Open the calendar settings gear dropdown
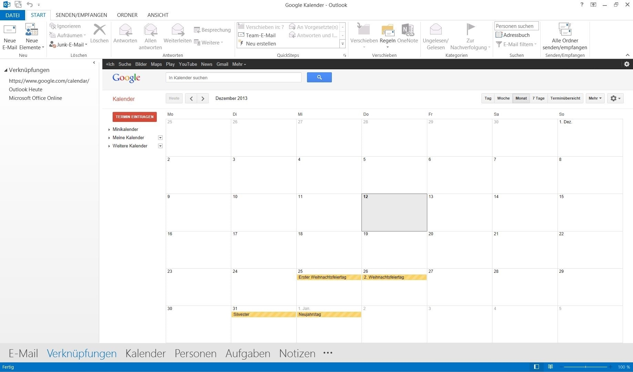Screen dimensions: 633x372 click(x=615, y=98)
